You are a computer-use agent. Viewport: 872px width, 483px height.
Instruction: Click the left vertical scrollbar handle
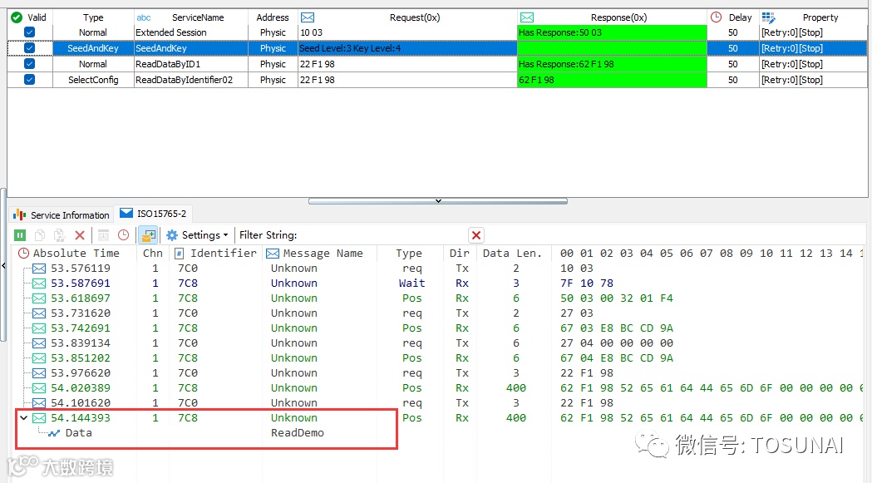point(3,264)
